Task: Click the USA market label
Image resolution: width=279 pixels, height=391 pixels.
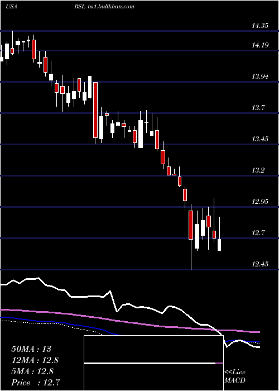Action: (12, 7)
